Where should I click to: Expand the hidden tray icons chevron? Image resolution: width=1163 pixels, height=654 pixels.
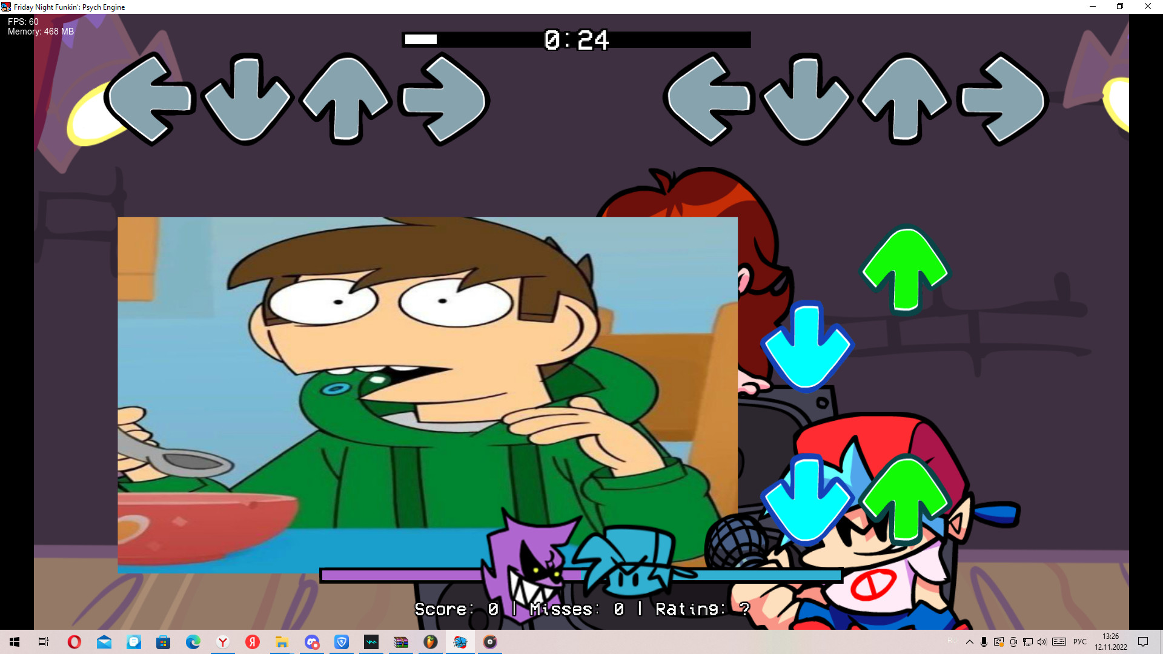969,642
